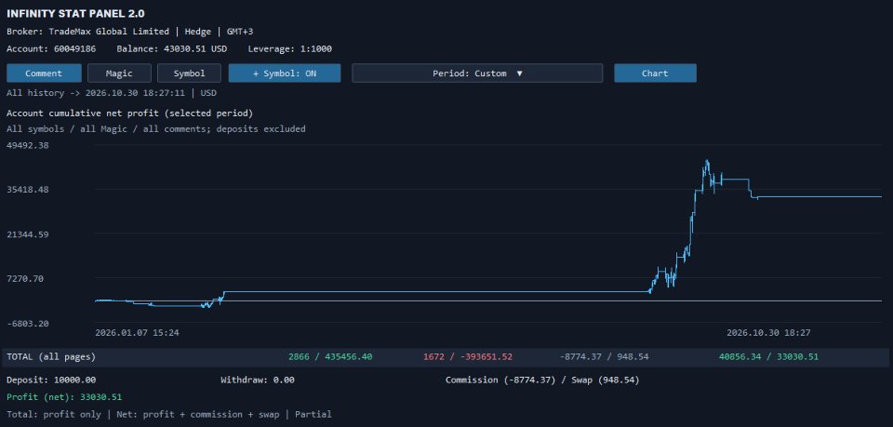This screenshot has width=893, height=427.
Task: Click the Account: 60049186 text
Action: point(51,49)
